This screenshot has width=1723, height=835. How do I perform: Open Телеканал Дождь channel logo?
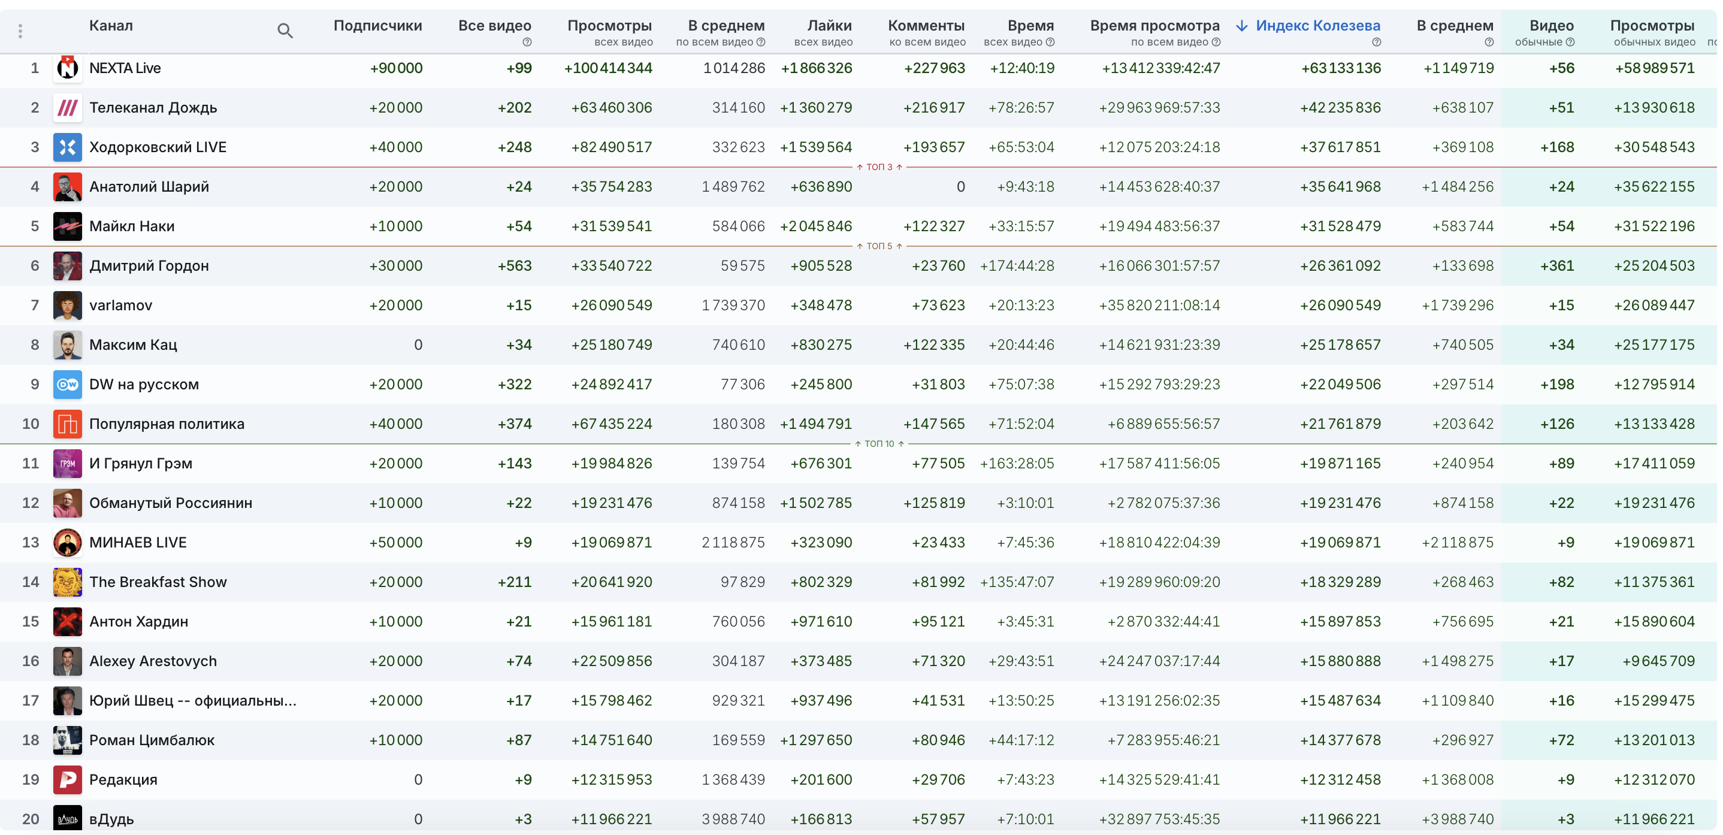pos(68,108)
